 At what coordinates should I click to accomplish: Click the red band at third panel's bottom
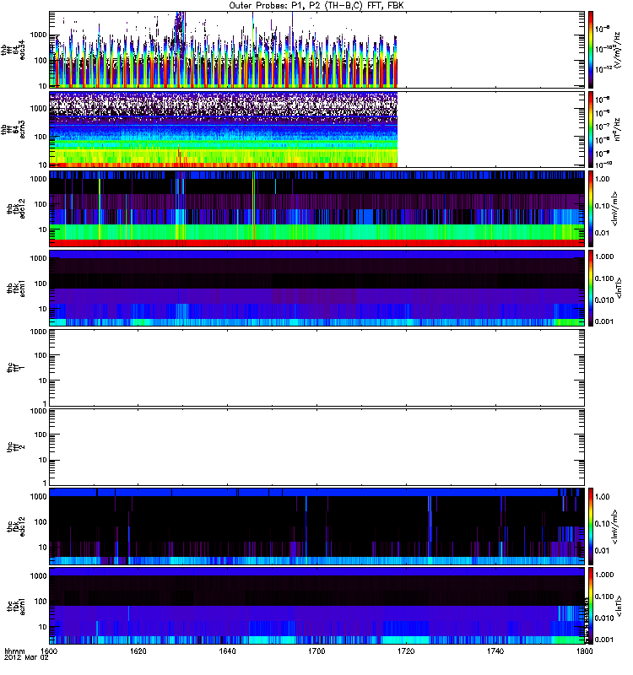pos(316,242)
